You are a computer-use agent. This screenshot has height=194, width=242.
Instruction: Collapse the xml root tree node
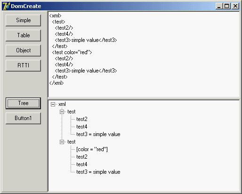tap(53, 104)
